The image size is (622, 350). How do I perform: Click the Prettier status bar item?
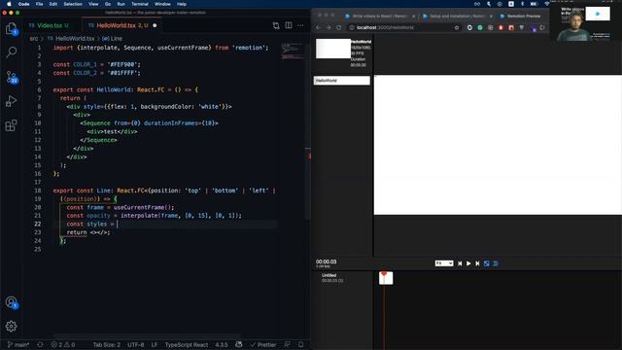point(263,345)
